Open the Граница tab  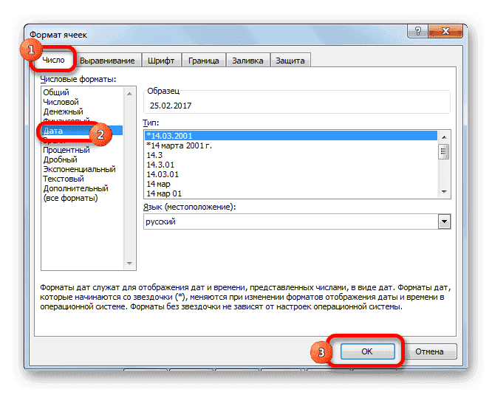point(204,61)
